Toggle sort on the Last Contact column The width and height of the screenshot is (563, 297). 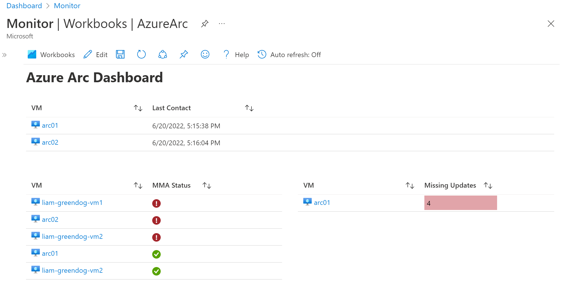point(249,108)
